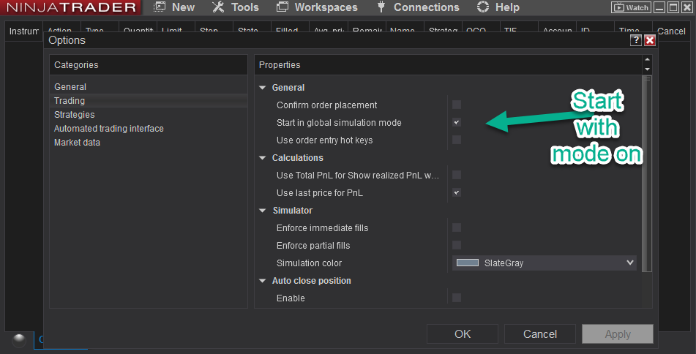The height and width of the screenshot is (354, 696).
Task: Close the Options dialog with red X
Action: point(649,41)
